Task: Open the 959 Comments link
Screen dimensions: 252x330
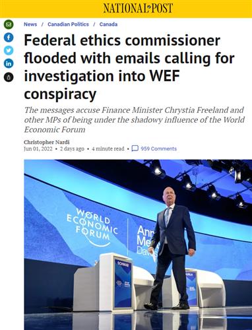Action: click(x=158, y=148)
